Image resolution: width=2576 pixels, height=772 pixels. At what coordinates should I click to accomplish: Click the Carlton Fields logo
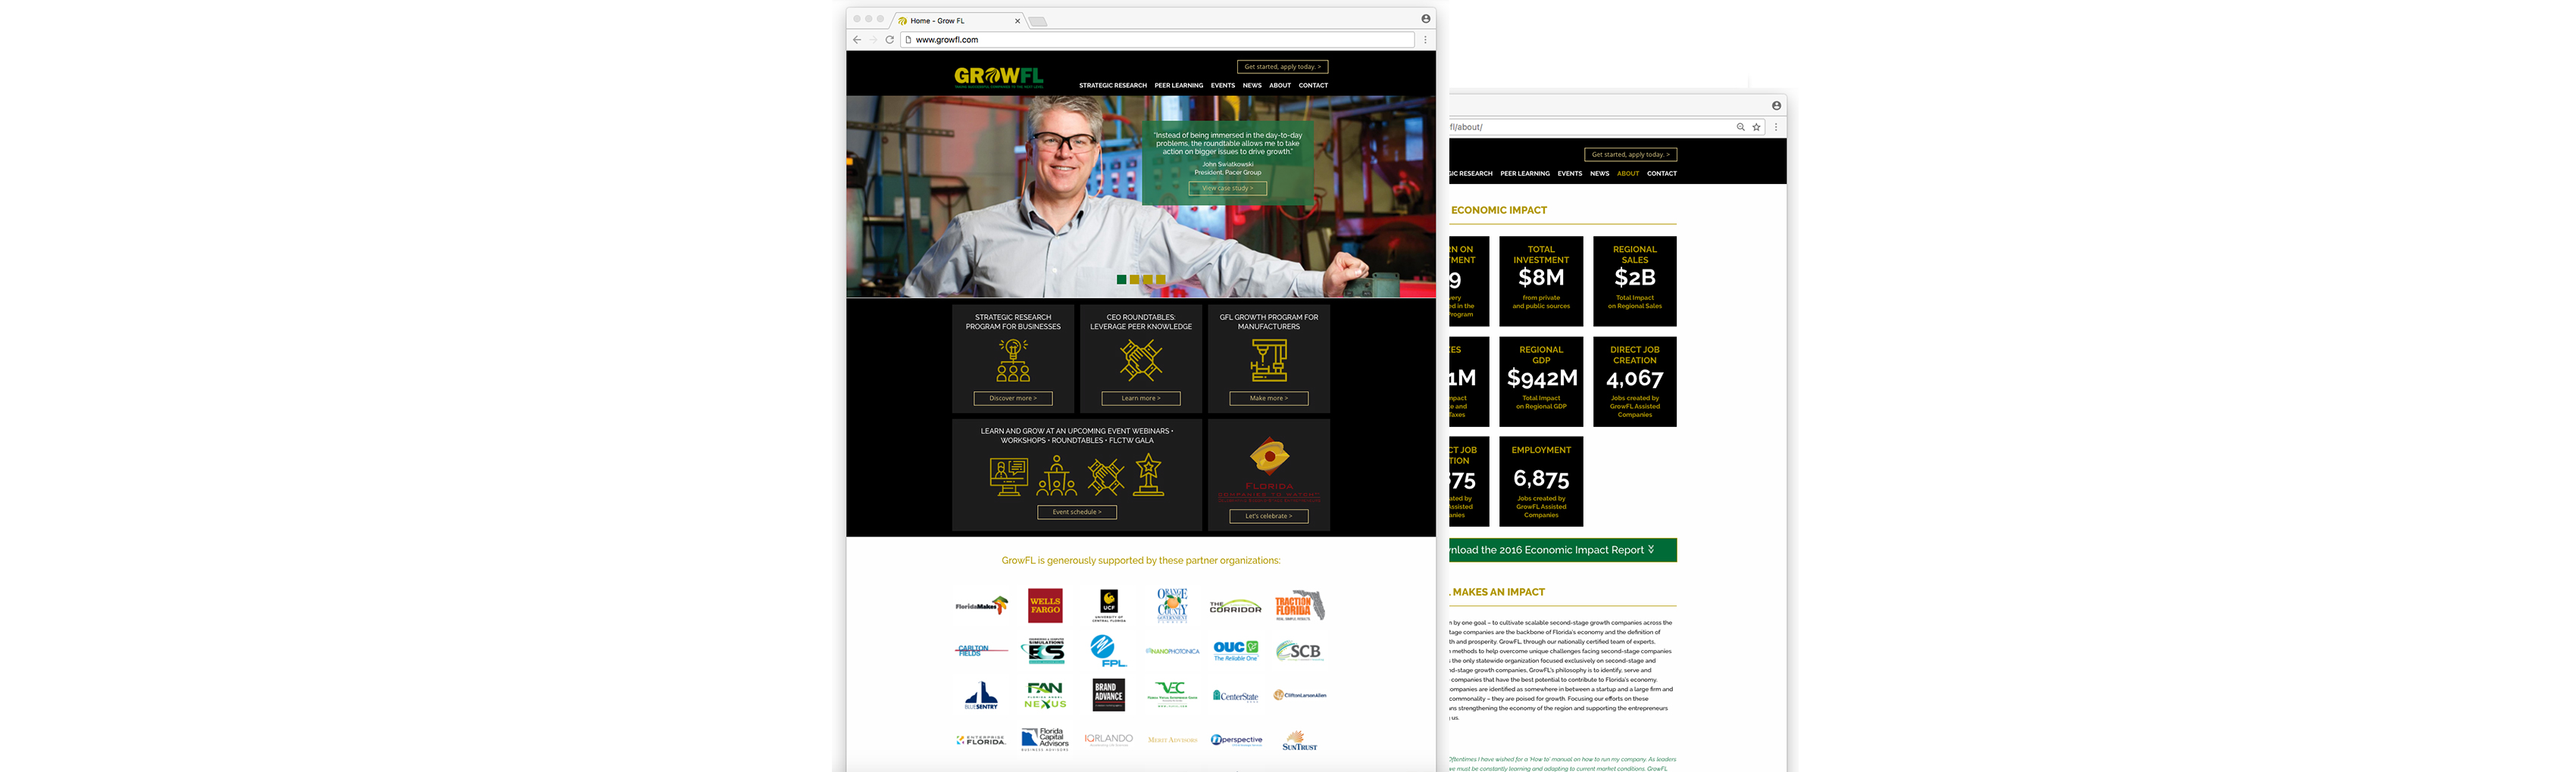coord(981,650)
